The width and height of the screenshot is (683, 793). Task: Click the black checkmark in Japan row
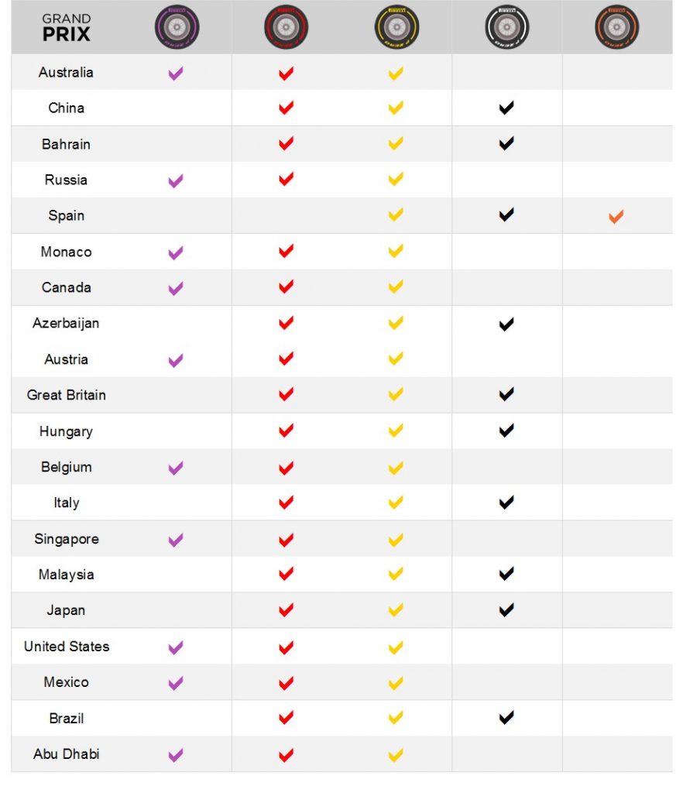click(506, 609)
